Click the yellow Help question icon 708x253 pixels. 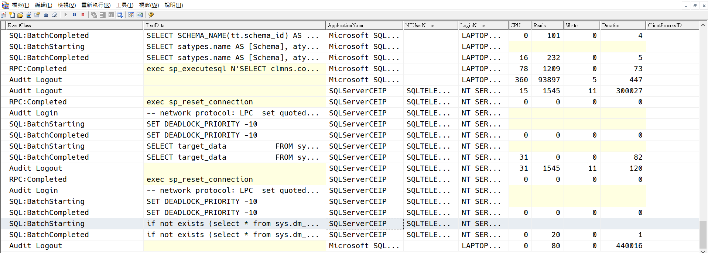pyautogui.click(x=151, y=15)
